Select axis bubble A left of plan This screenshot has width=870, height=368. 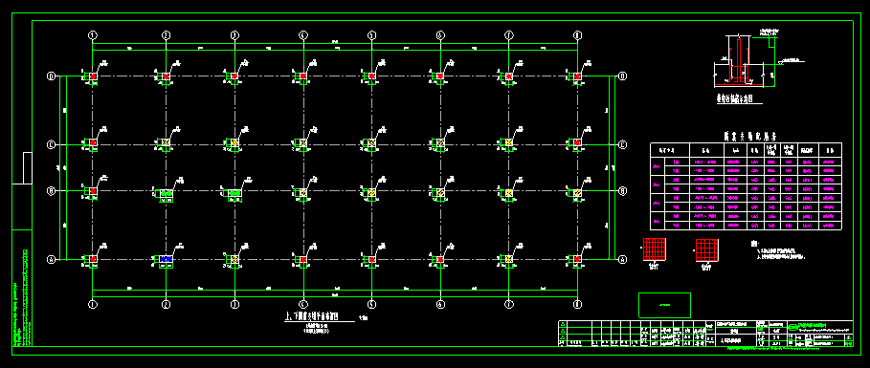pyautogui.click(x=52, y=259)
